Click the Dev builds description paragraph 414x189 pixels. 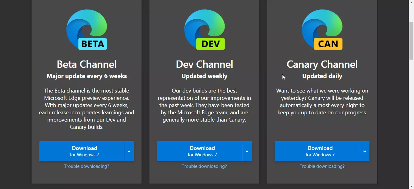coord(205,105)
